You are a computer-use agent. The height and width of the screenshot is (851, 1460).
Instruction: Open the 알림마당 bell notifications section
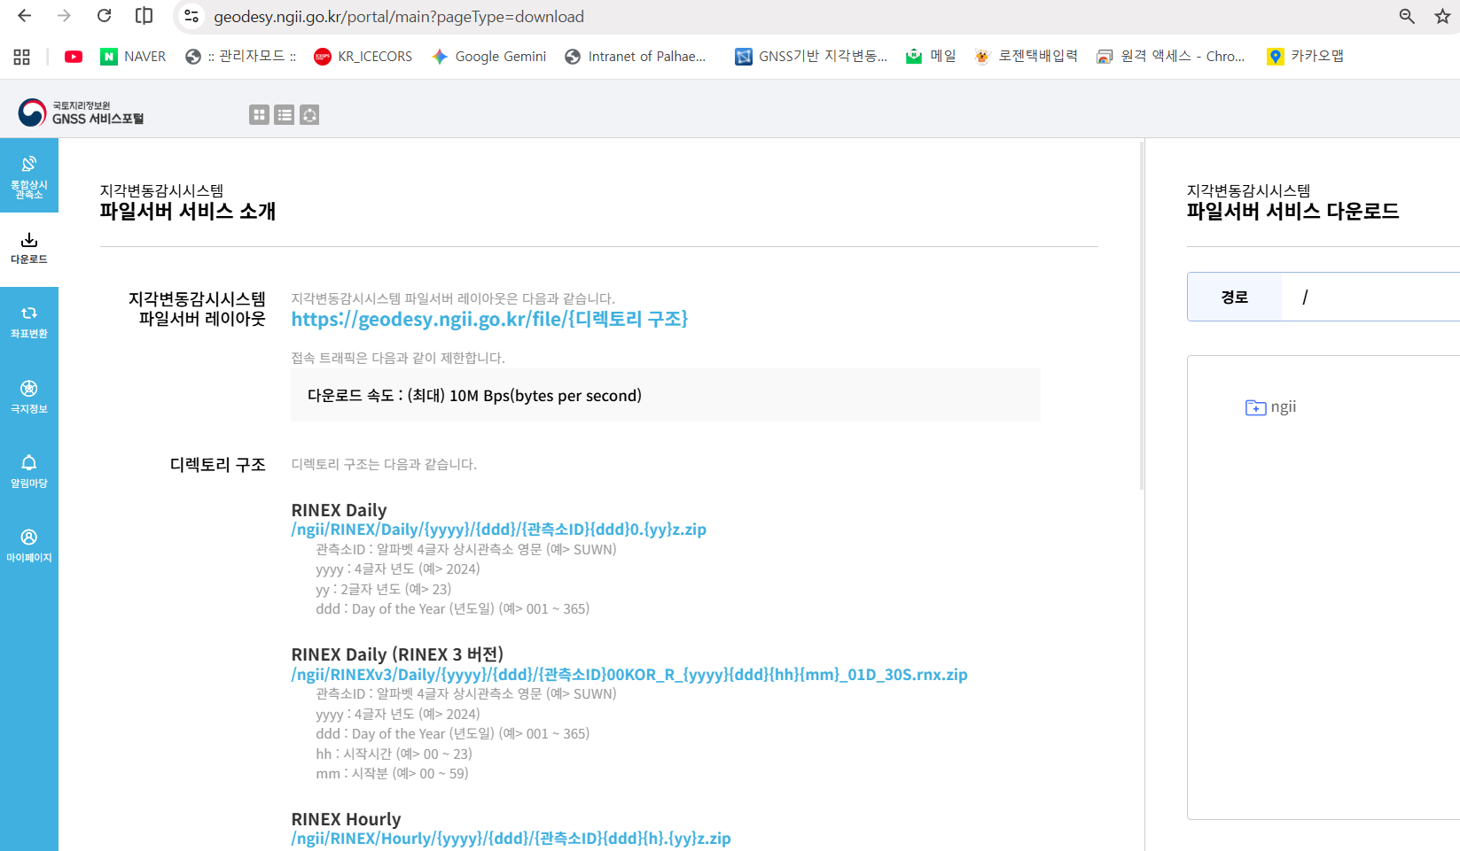coord(28,471)
